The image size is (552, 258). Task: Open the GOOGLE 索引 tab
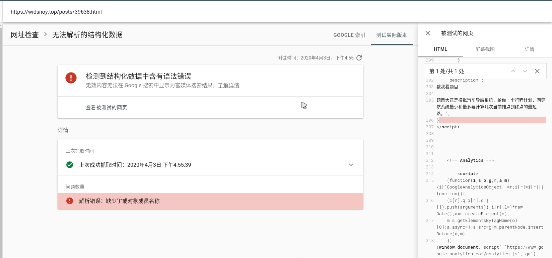[x=349, y=35]
